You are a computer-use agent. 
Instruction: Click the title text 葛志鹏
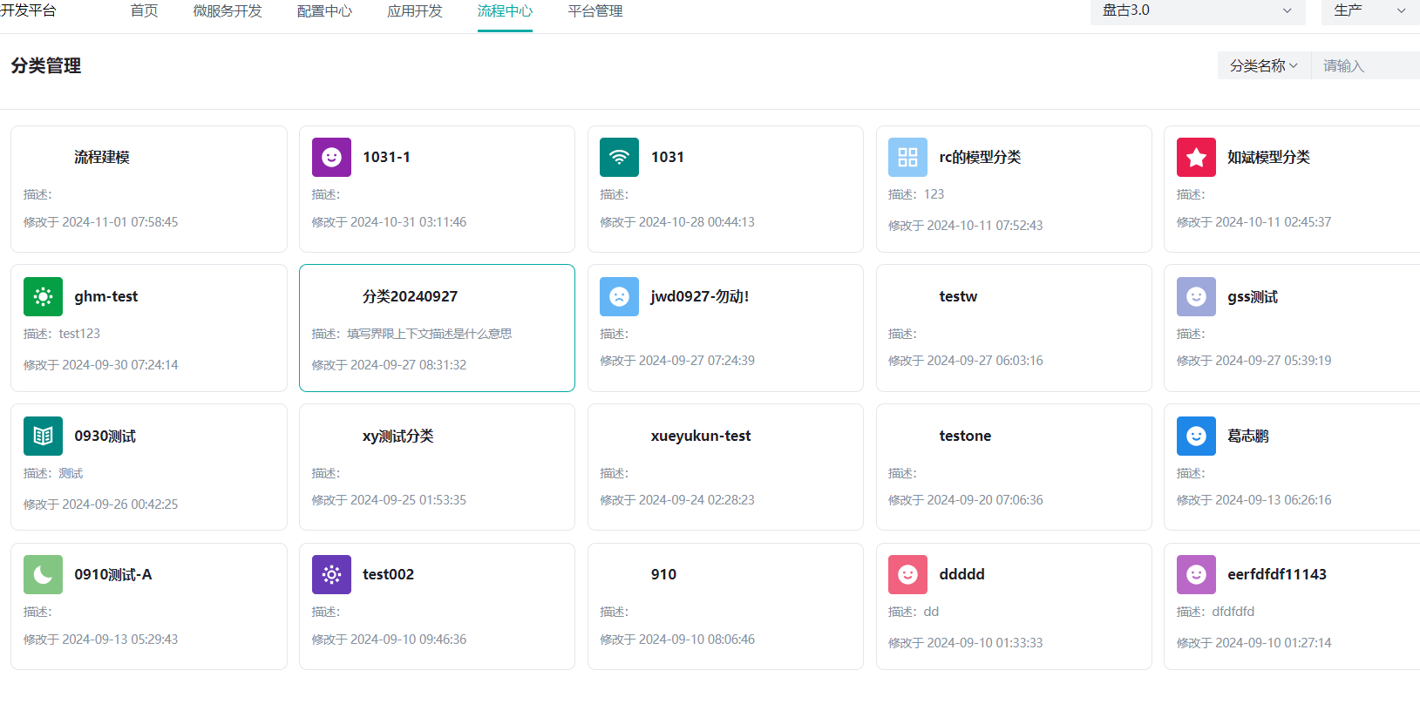point(1248,436)
